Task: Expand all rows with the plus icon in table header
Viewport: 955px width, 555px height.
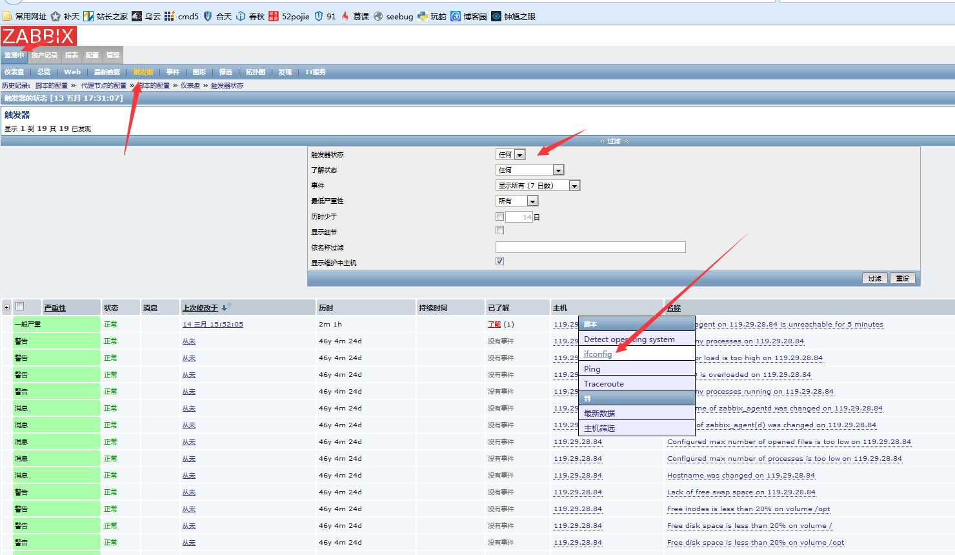Action: click(x=6, y=307)
